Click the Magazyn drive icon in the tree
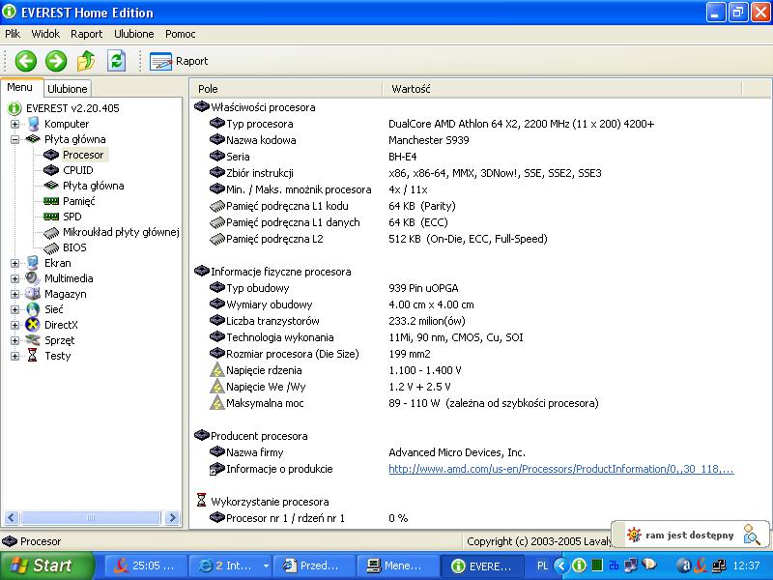Image resolution: width=773 pixels, height=580 pixels. click(33, 294)
